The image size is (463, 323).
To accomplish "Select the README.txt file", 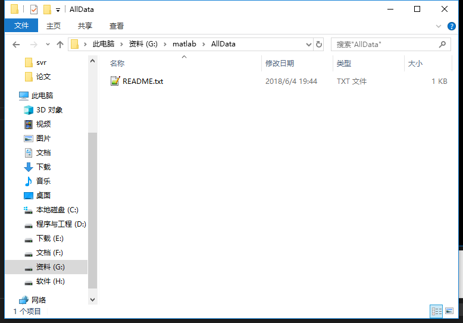I will click(x=142, y=81).
